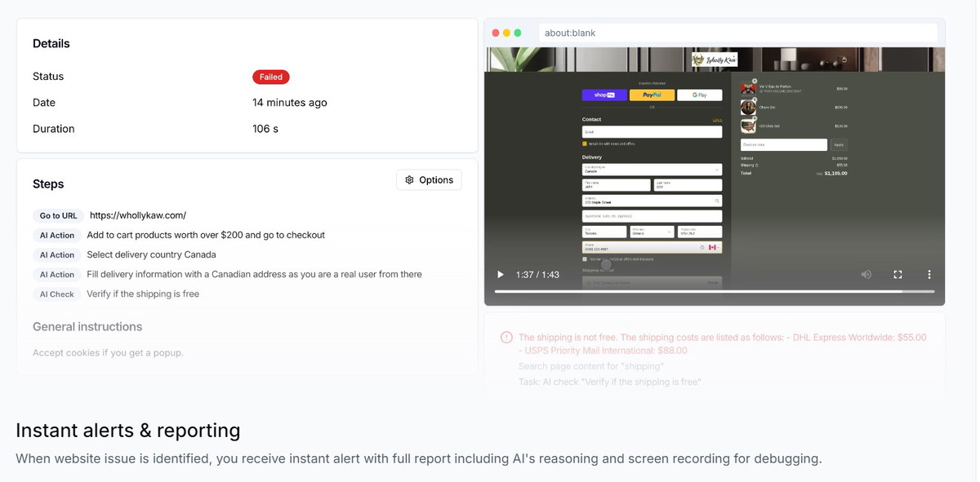Select 'Select delivery country Canada' step
Viewport: 980px width, 482px height.
pos(151,254)
